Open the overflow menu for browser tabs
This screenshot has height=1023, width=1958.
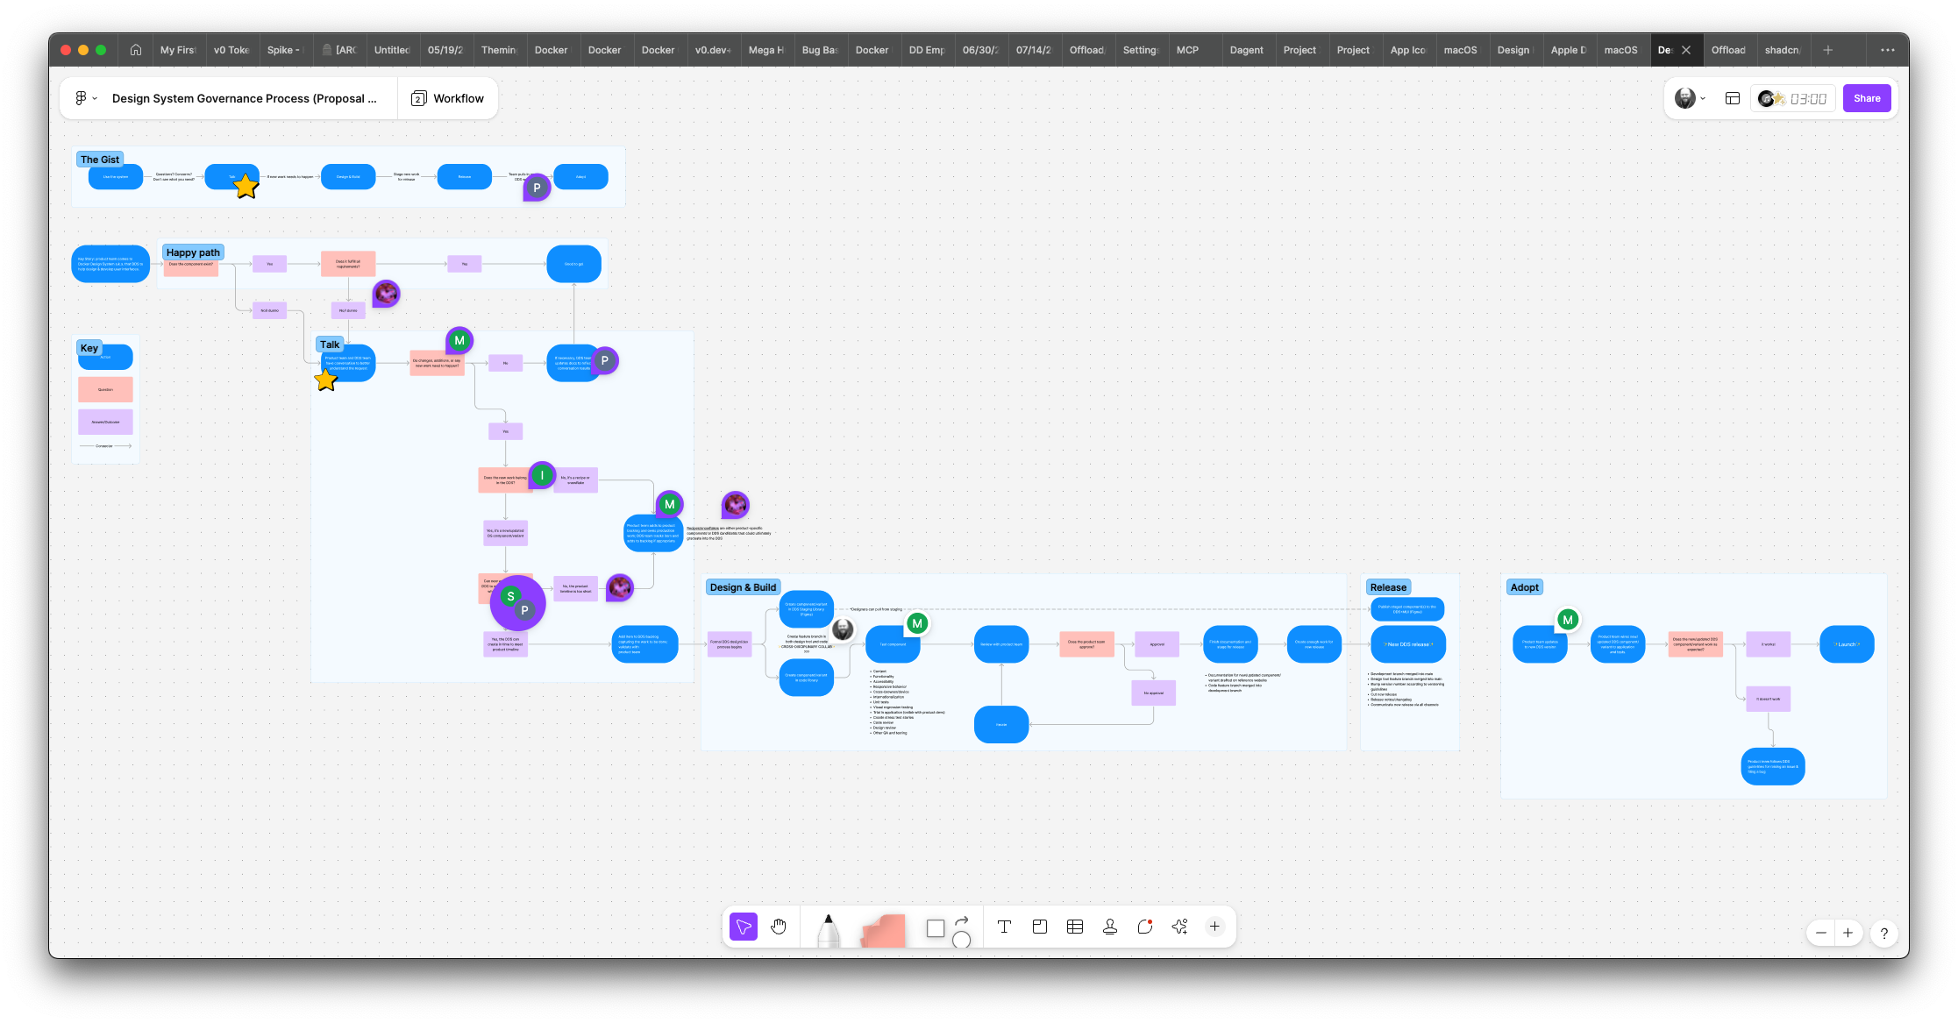(x=1887, y=50)
